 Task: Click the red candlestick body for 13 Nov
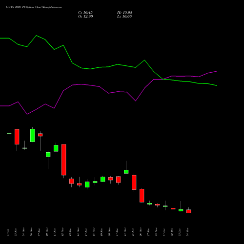72,181
